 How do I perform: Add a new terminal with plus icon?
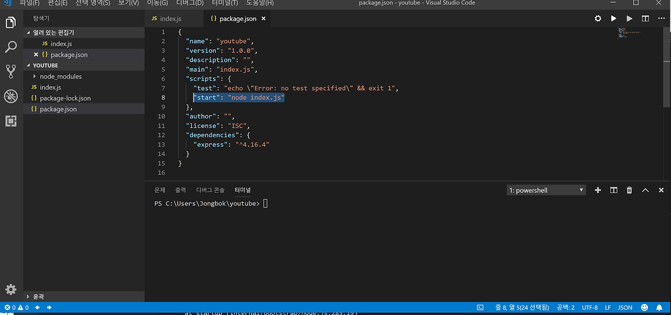tap(598, 190)
